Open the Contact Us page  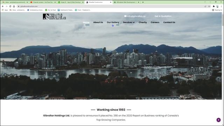pos(169,22)
